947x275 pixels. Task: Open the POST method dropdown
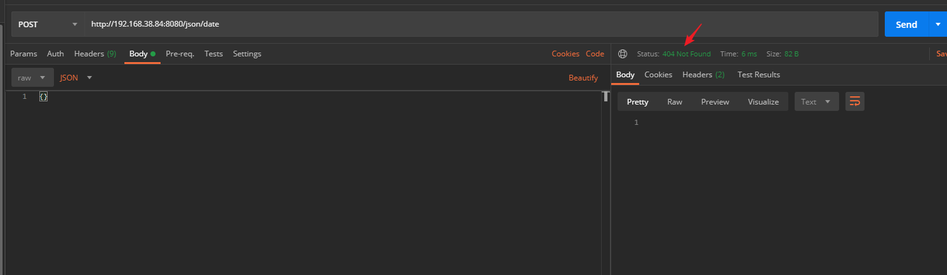click(48, 24)
